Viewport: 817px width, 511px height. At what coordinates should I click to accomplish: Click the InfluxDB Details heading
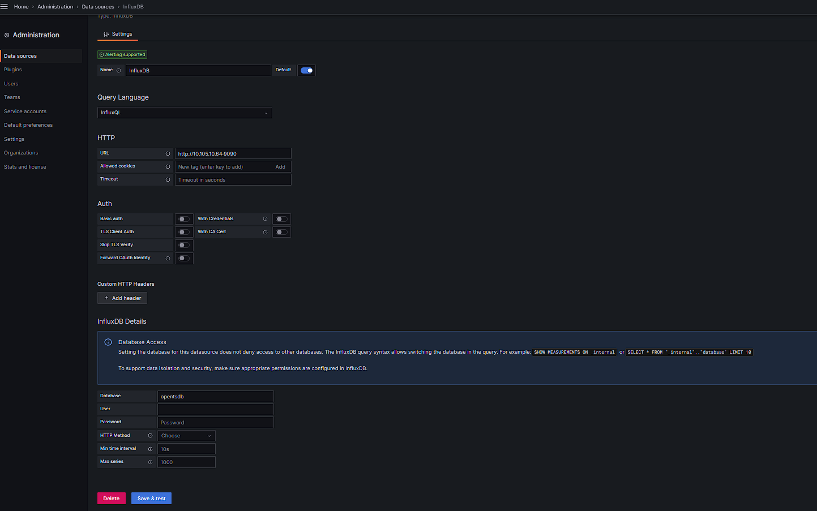122,321
